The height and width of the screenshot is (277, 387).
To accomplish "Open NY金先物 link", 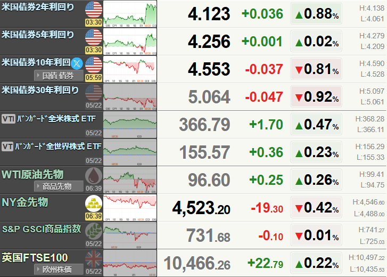I will coord(24,202).
